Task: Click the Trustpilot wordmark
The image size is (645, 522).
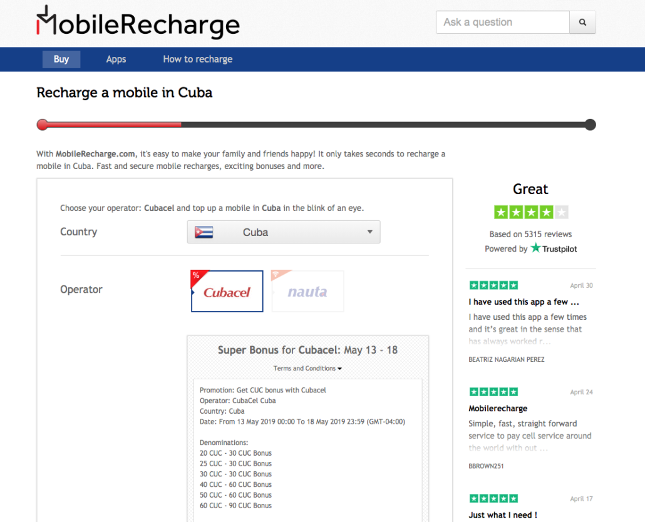Action: [559, 248]
